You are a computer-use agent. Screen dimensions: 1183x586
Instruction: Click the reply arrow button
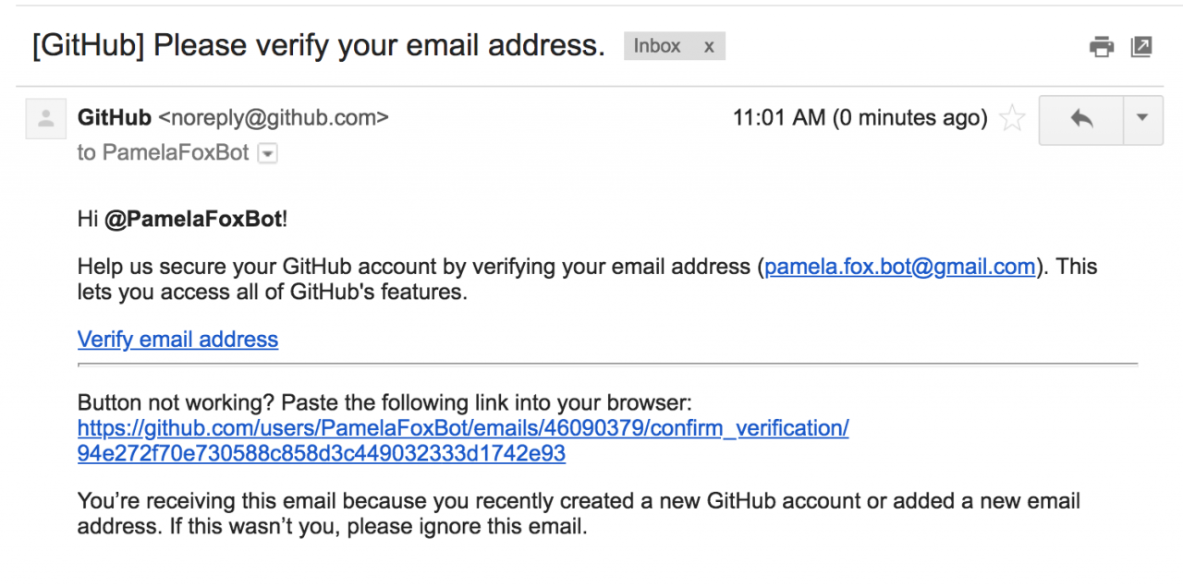pos(1081,119)
